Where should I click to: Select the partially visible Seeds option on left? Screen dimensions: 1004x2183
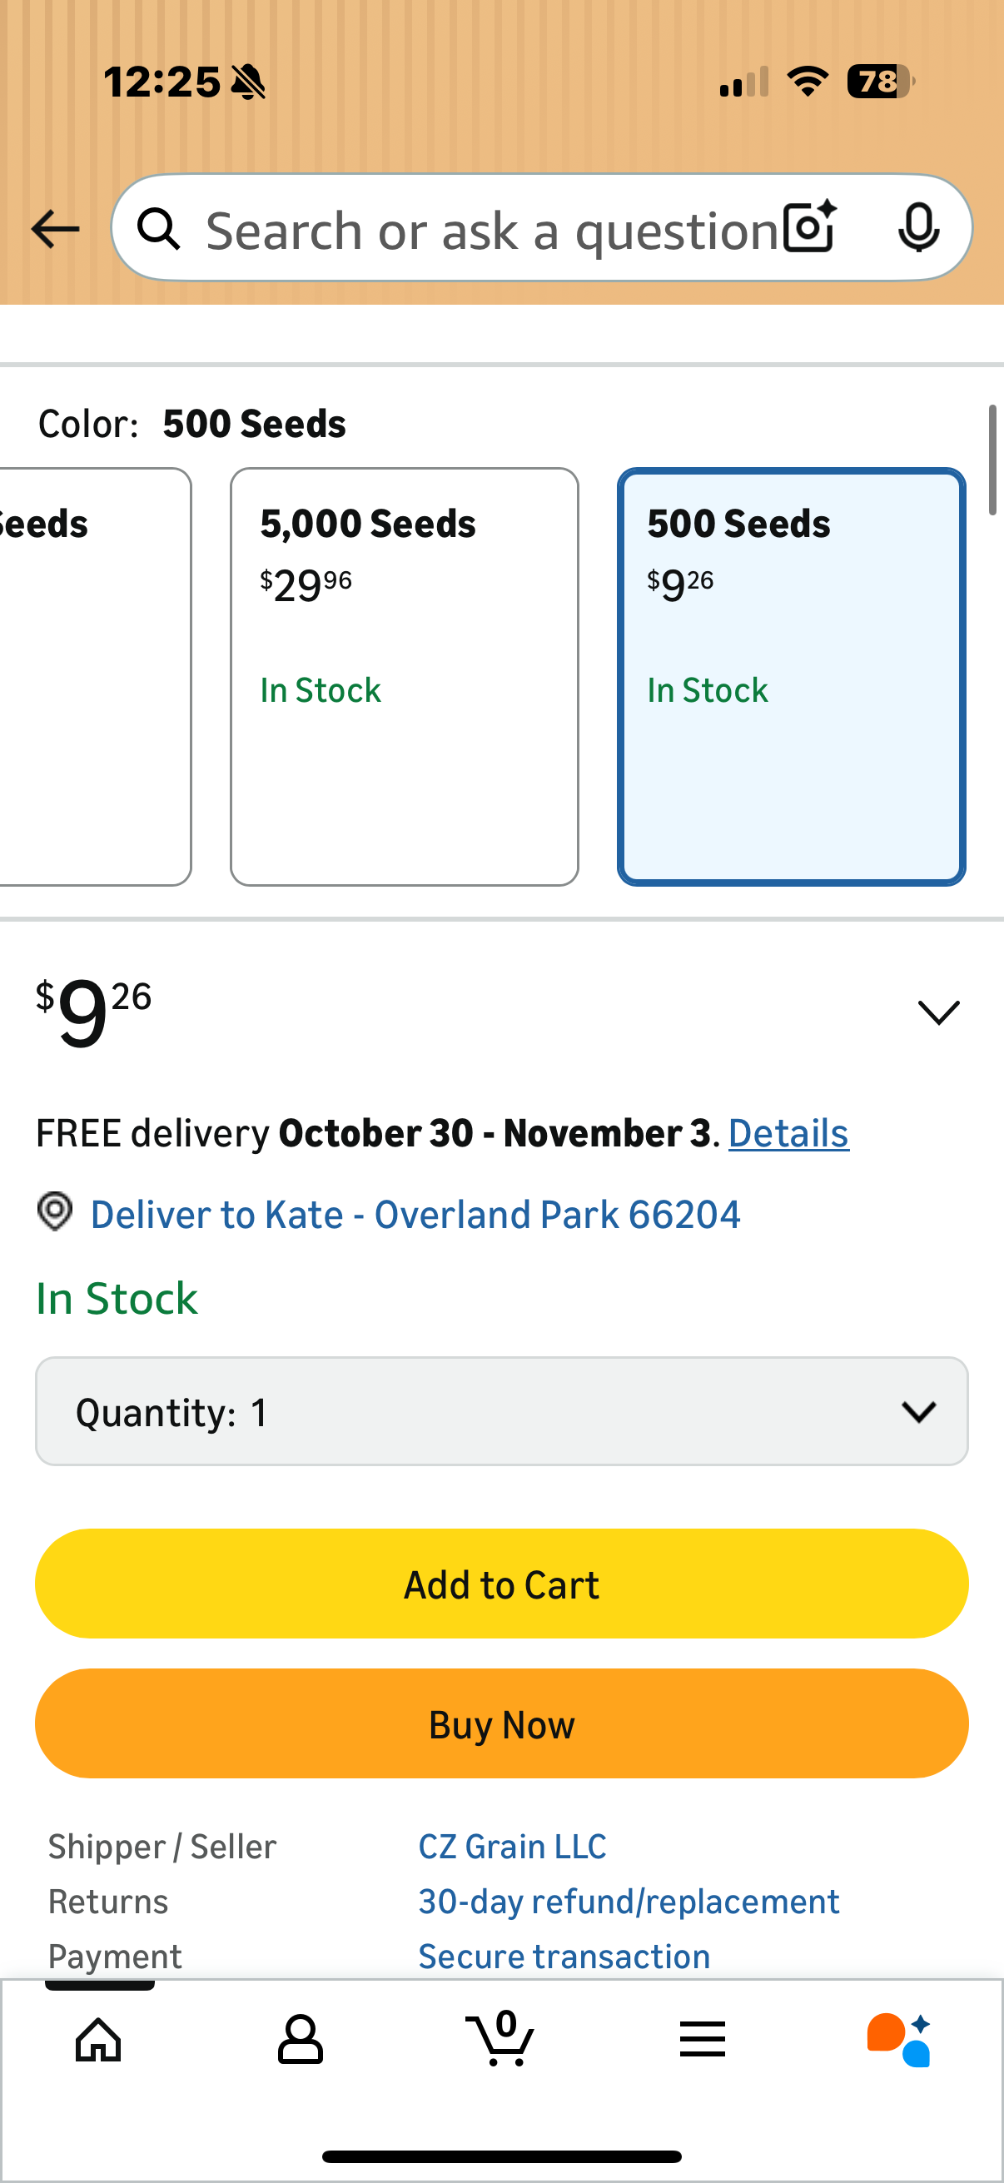[93, 676]
